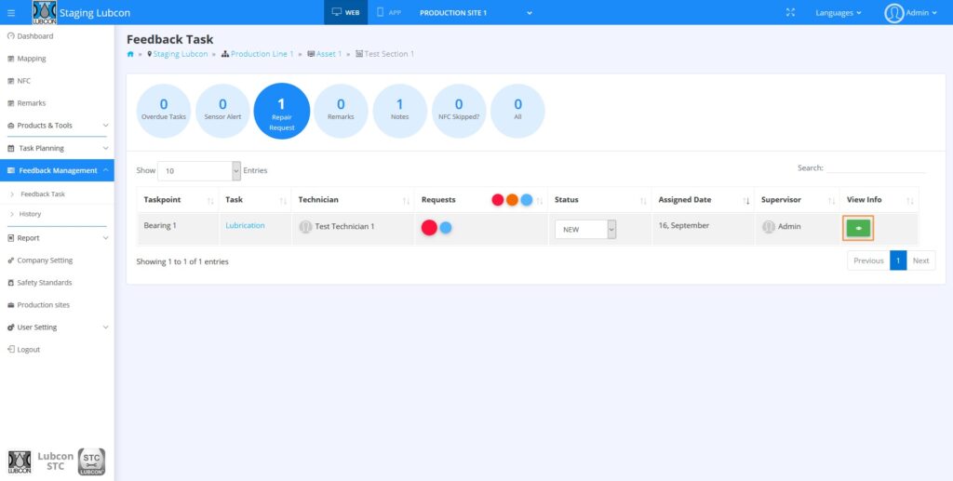Viewport: 953px width, 481px height.
Task: Click the green View Info eye button
Action: 858,228
